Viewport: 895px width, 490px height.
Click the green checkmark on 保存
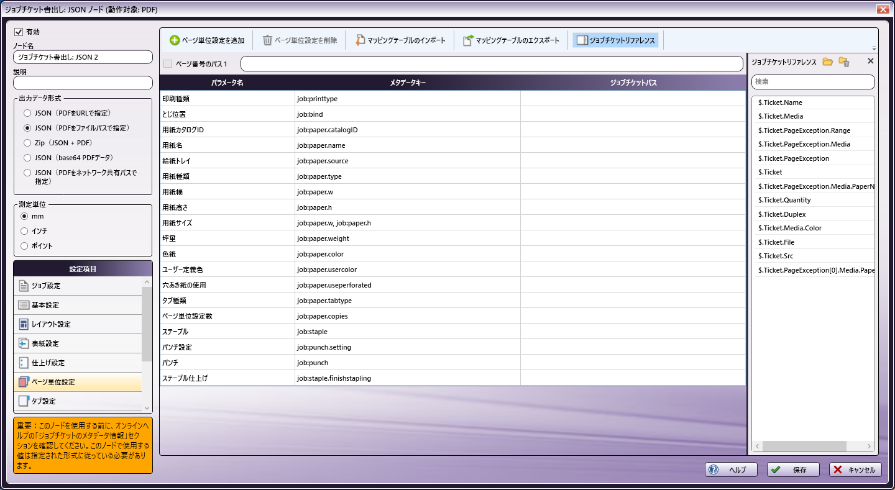tap(776, 470)
